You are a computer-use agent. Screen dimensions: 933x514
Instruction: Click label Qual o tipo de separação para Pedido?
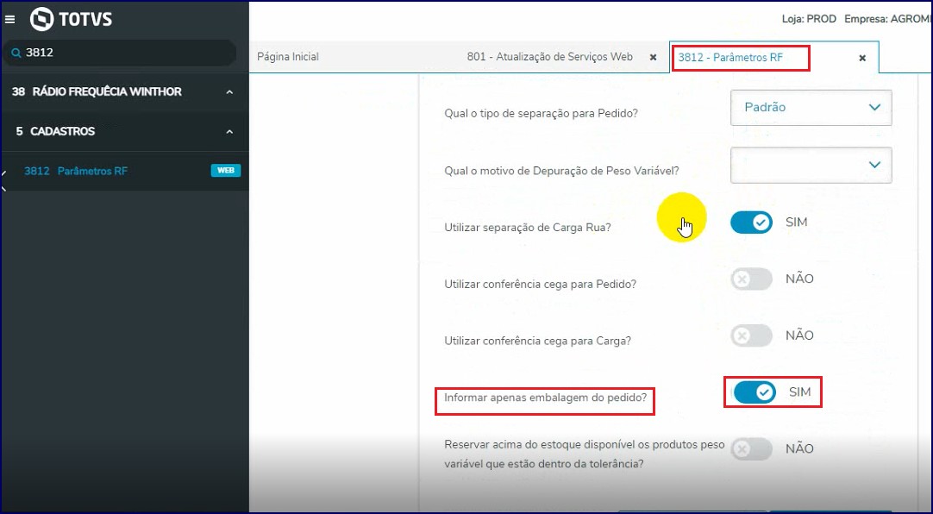point(541,114)
